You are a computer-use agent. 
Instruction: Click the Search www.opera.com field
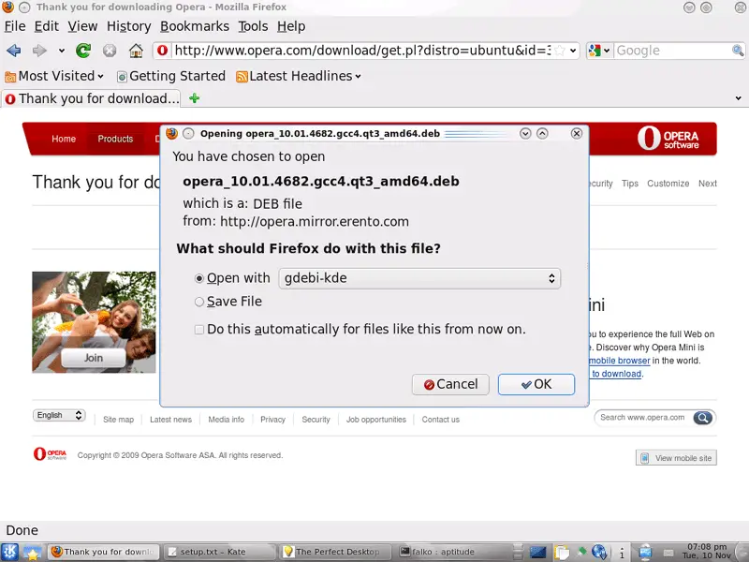click(x=643, y=418)
